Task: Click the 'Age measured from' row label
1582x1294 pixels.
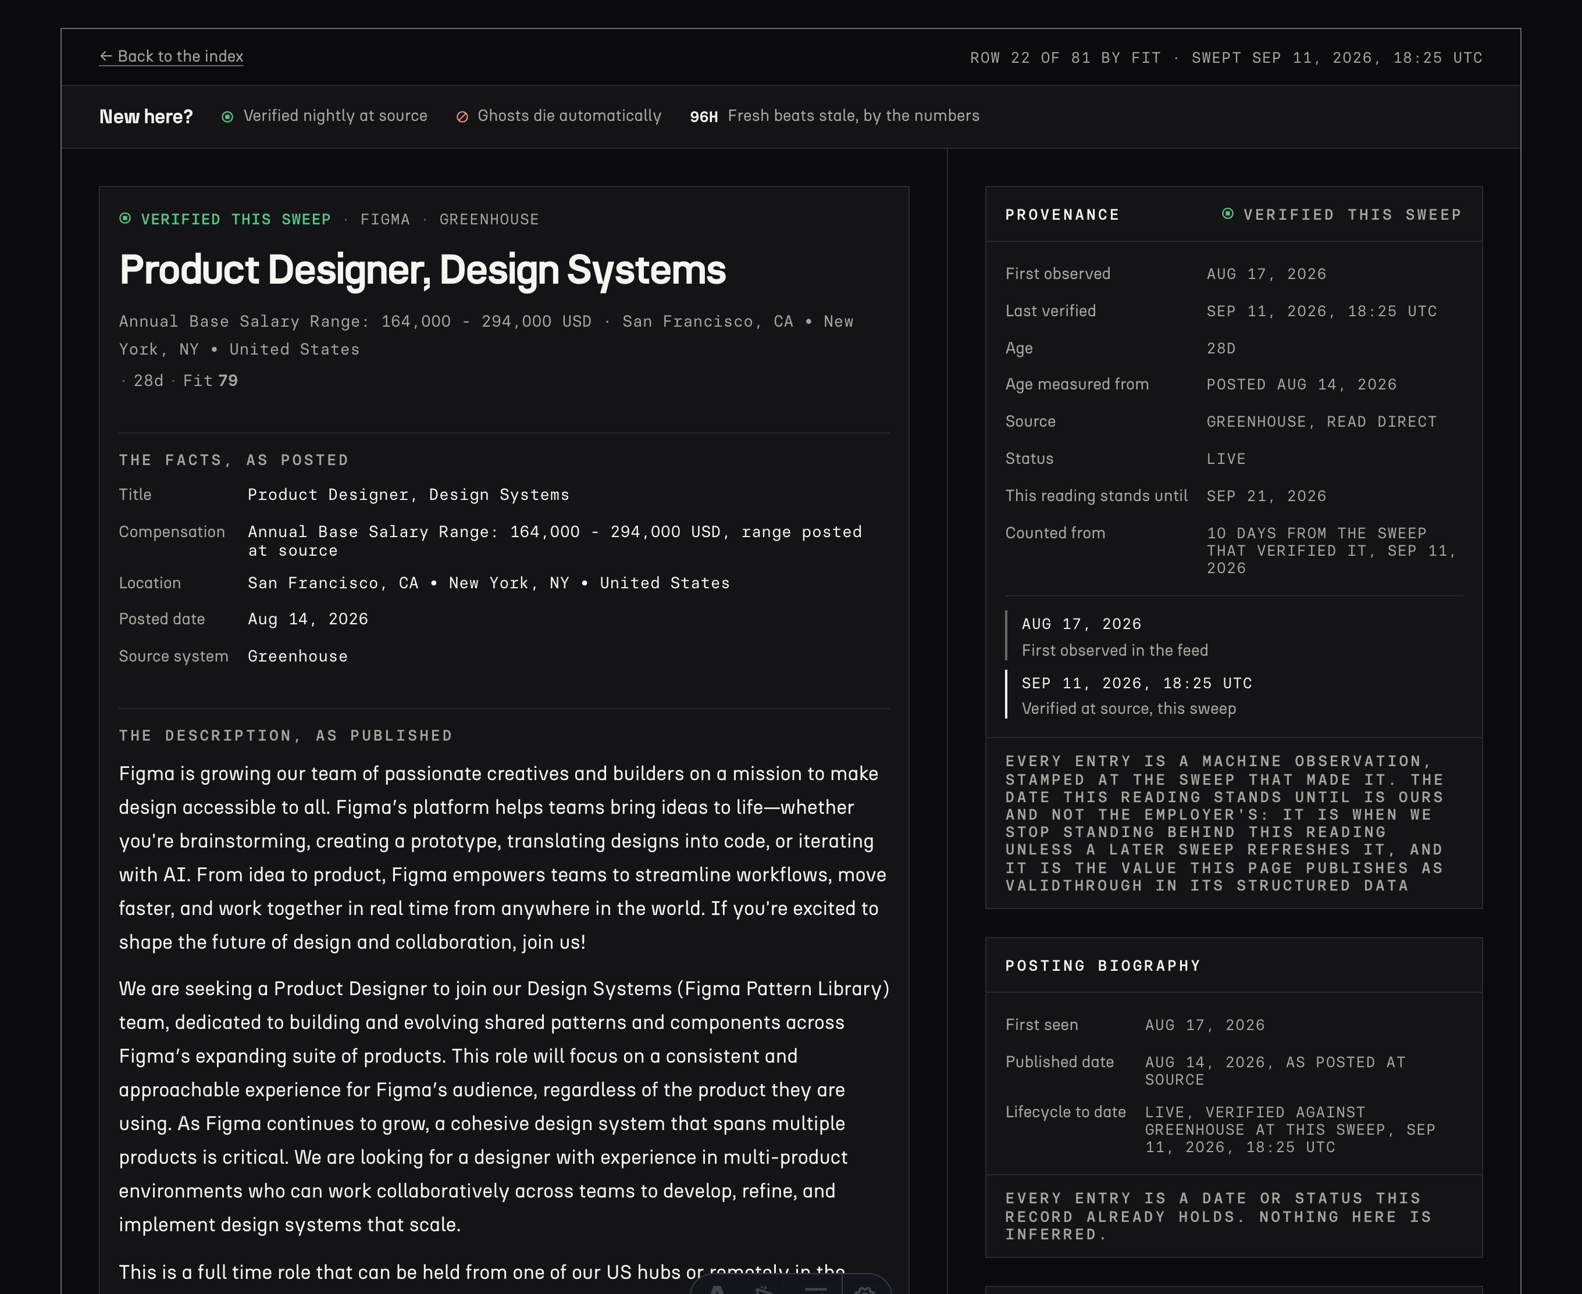Action: coord(1077,384)
